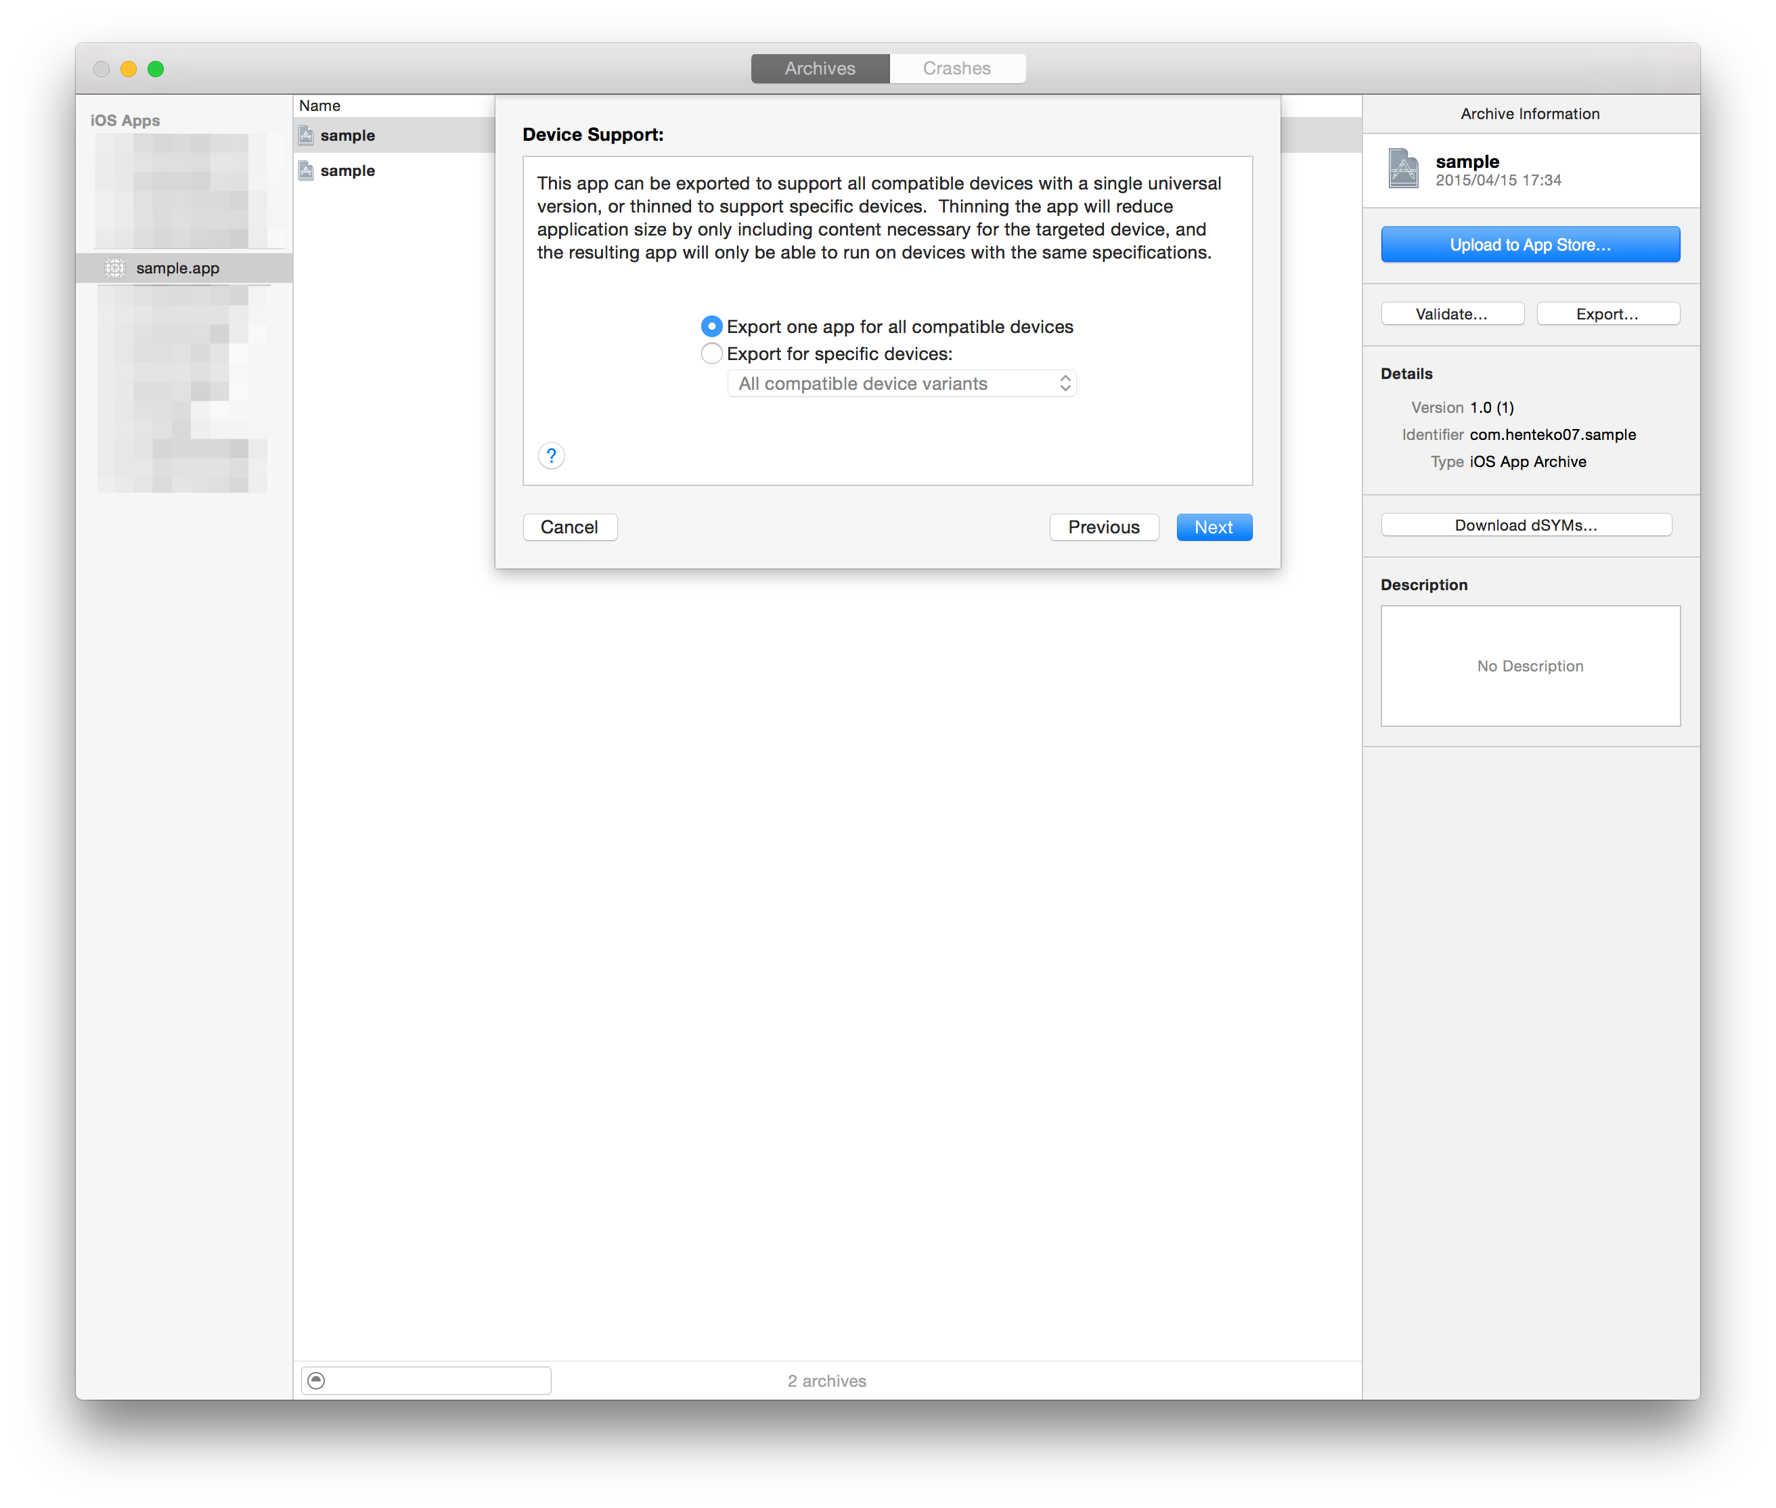The height and width of the screenshot is (1508, 1776).
Task: Open All compatible device variants dropdown
Action: point(901,384)
